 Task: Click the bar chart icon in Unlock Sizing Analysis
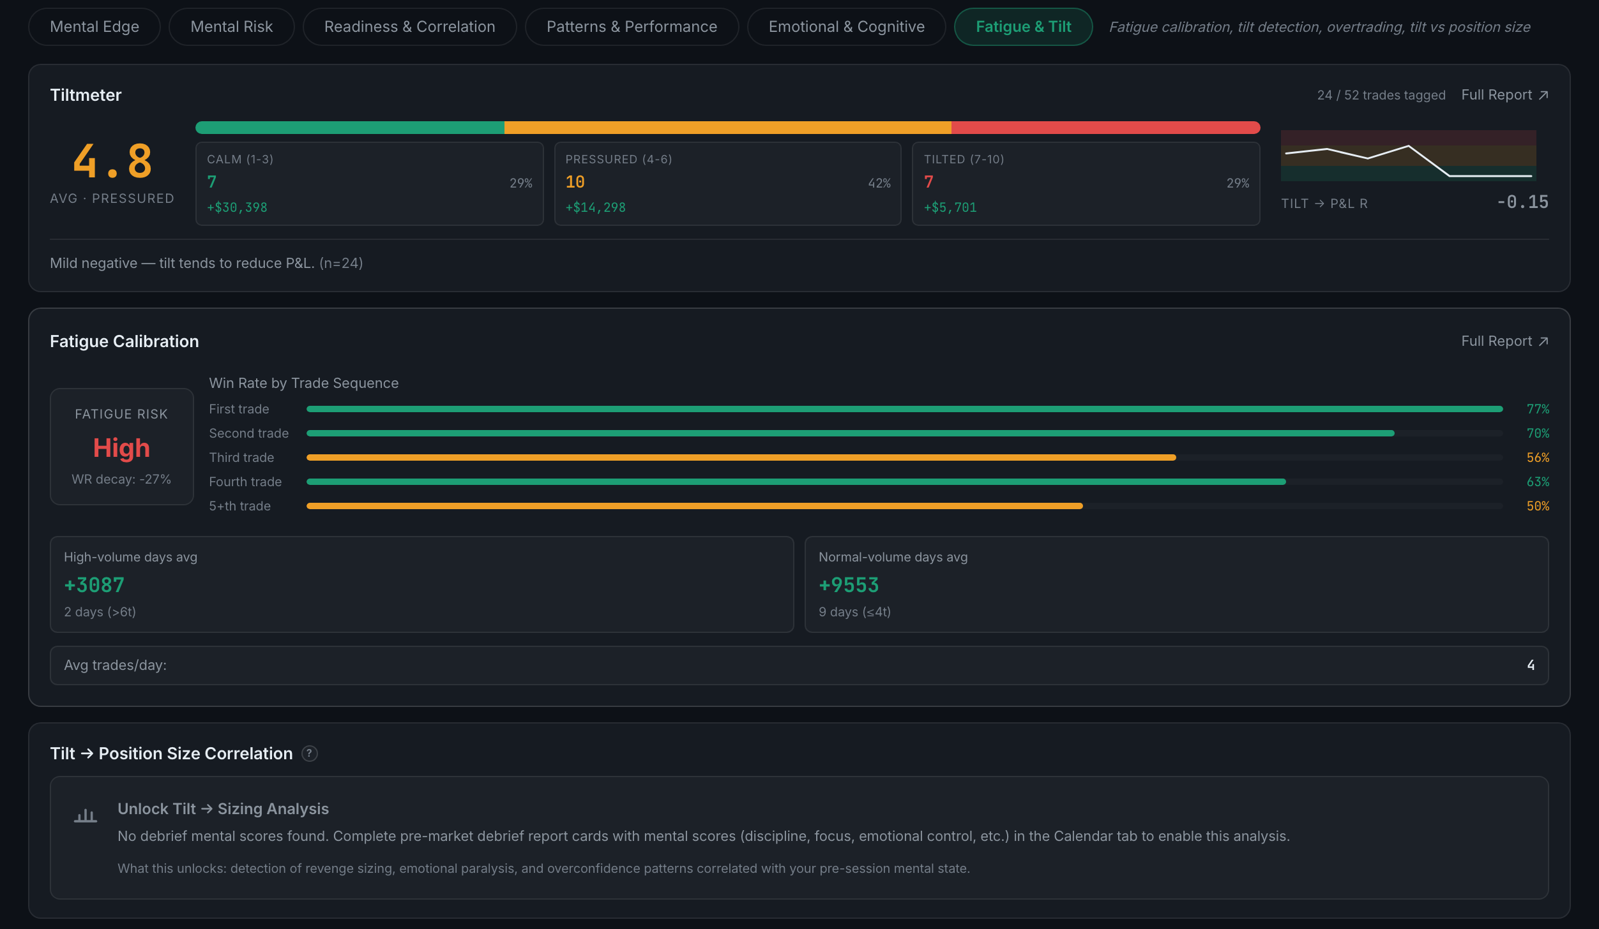86,815
